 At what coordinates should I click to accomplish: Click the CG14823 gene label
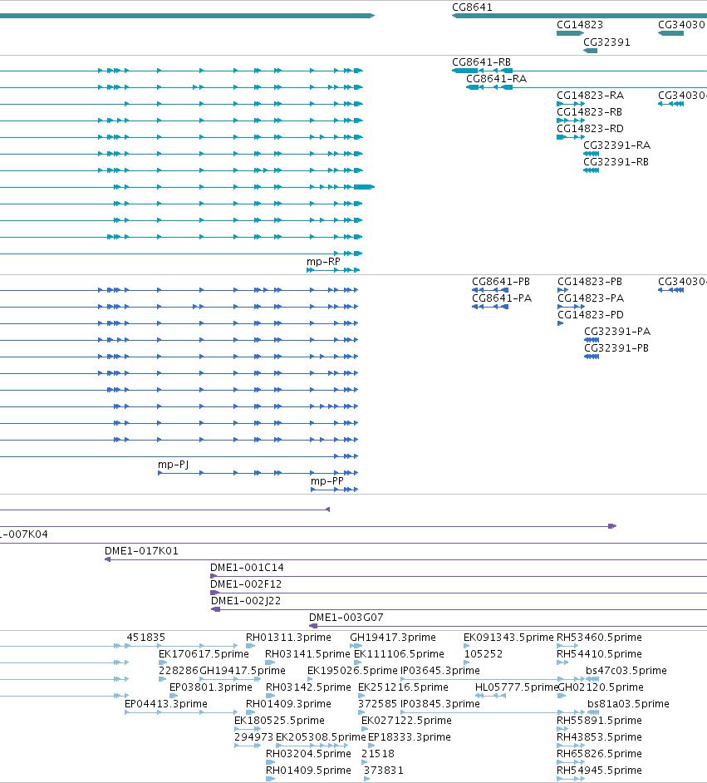pos(580,25)
